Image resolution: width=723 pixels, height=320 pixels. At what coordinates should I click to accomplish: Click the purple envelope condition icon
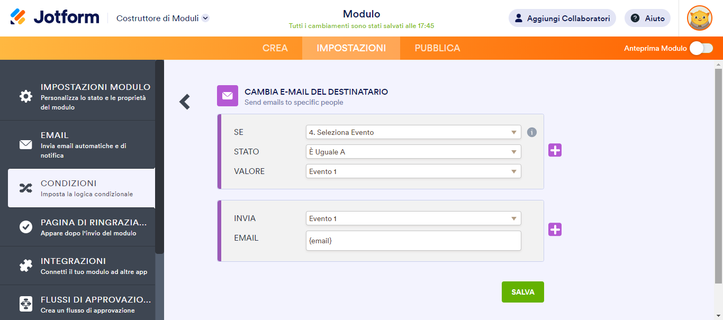[228, 96]
